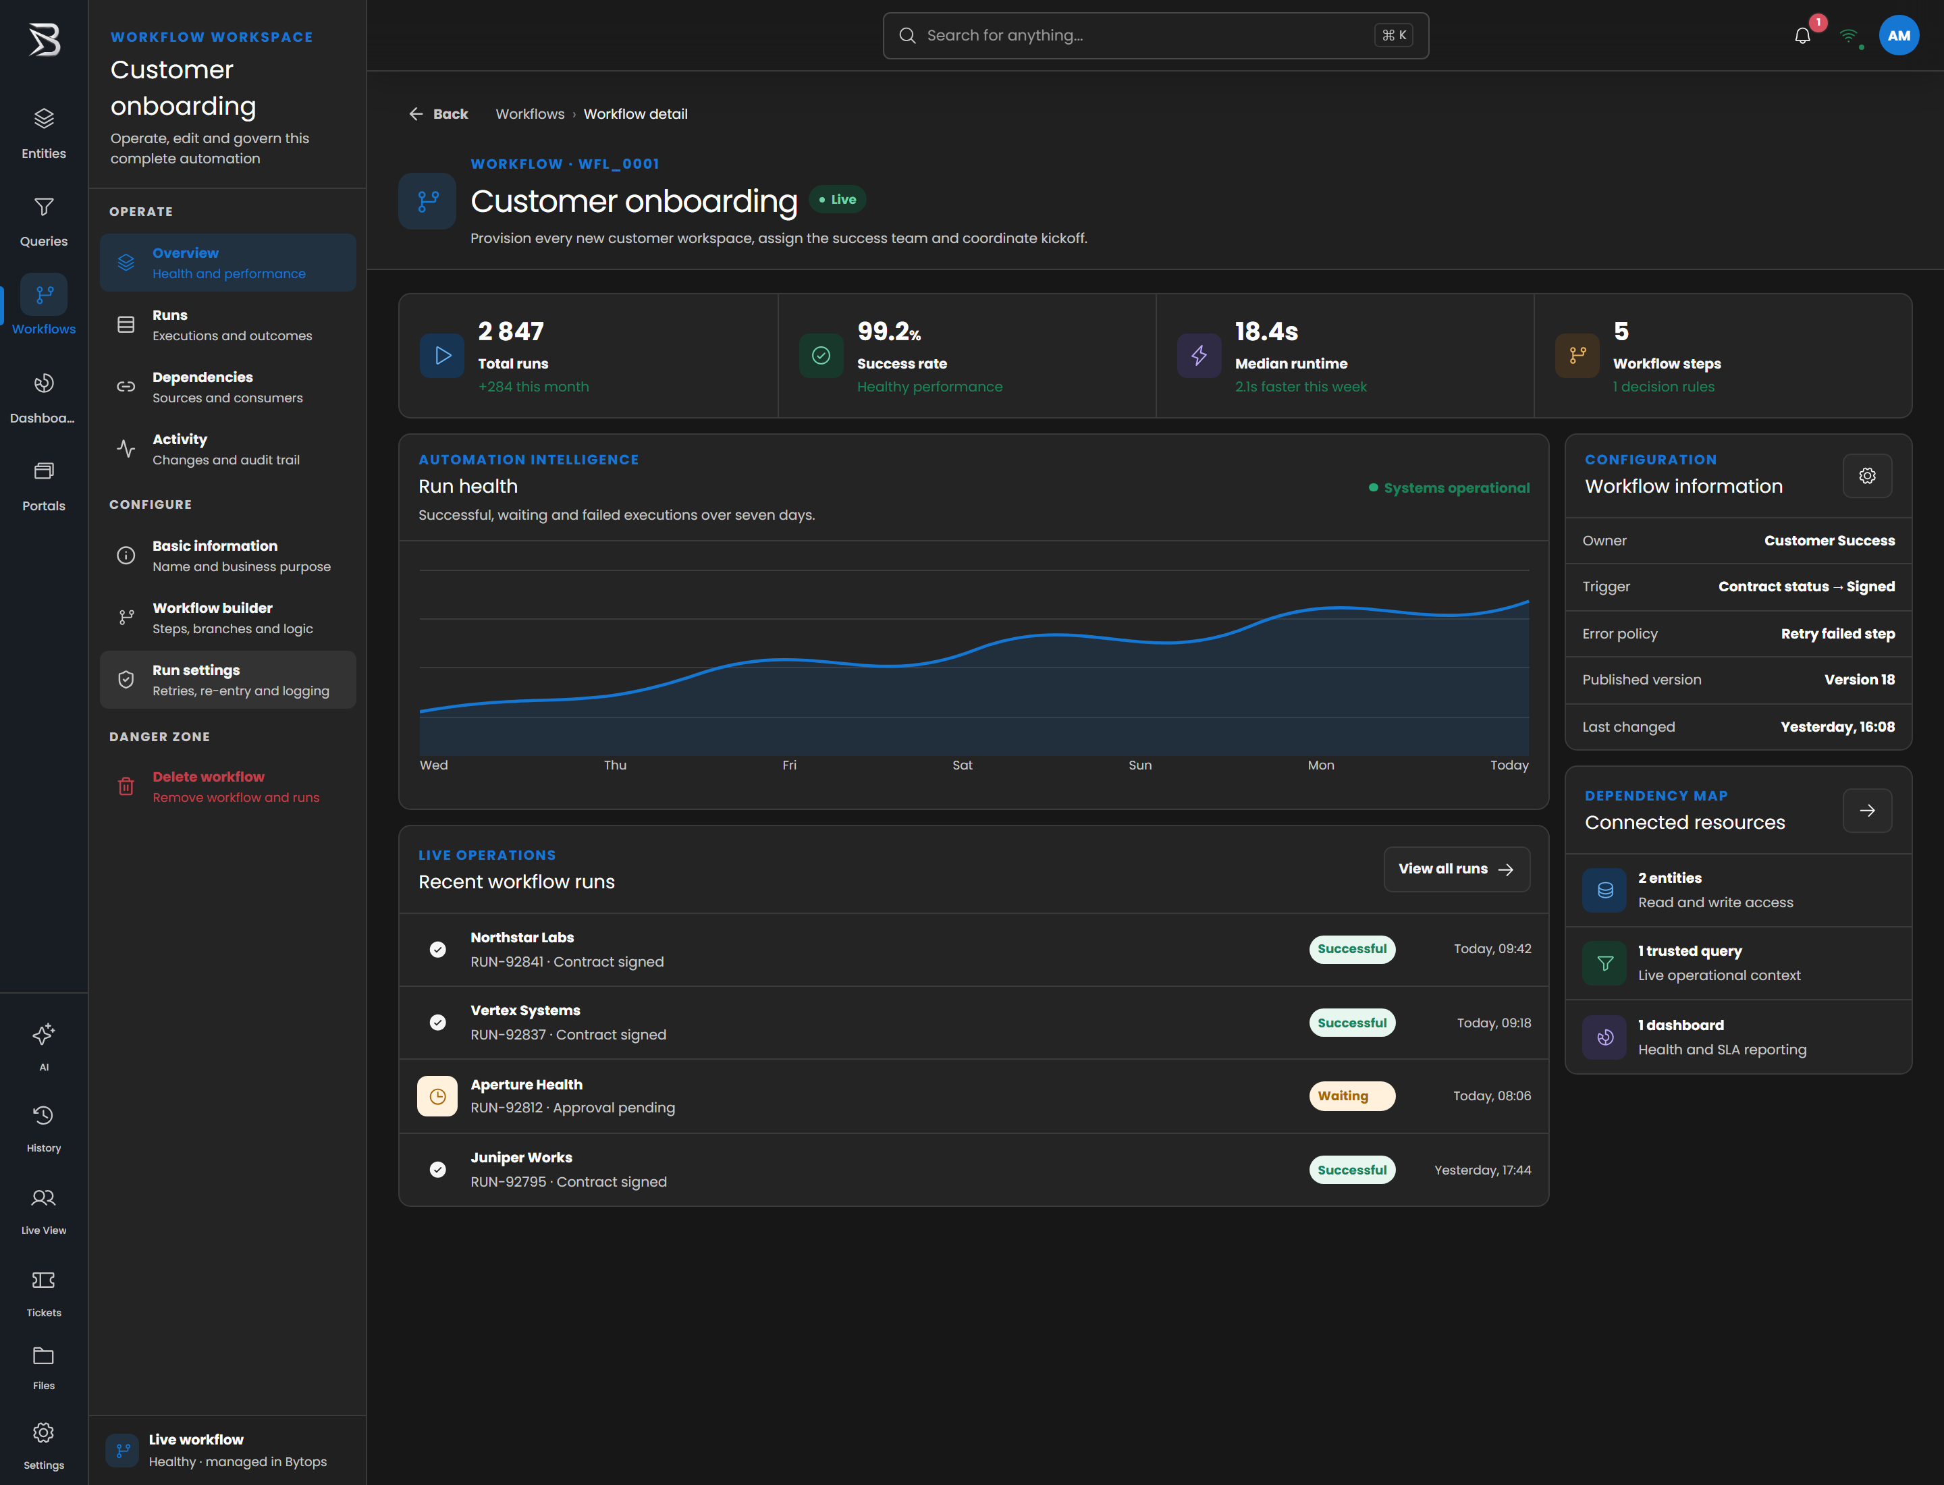This screenshot has height=1485, width=1944.
Task: Open Entities in the left rail
Action: (x=43, y=134)
